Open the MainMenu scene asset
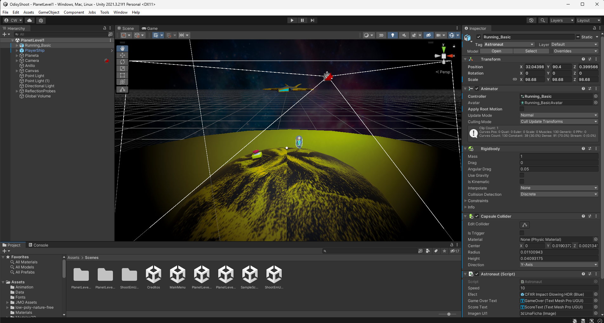This screenshot has height=323, width=604. [178, 277]
